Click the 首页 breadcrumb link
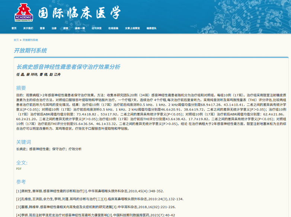291x217 pixels. pyautogui.click(x=16, y=40)
